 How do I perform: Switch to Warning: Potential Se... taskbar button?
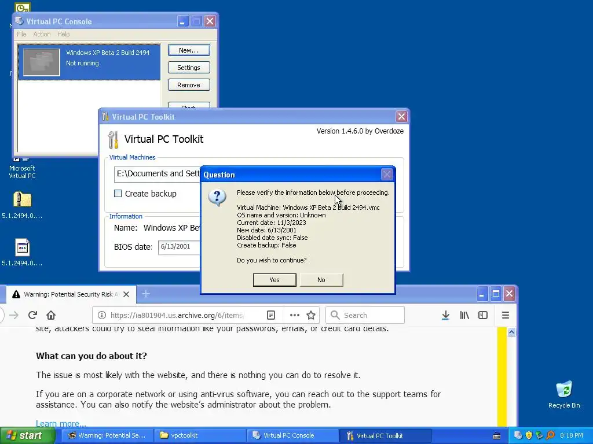point(107,435)
